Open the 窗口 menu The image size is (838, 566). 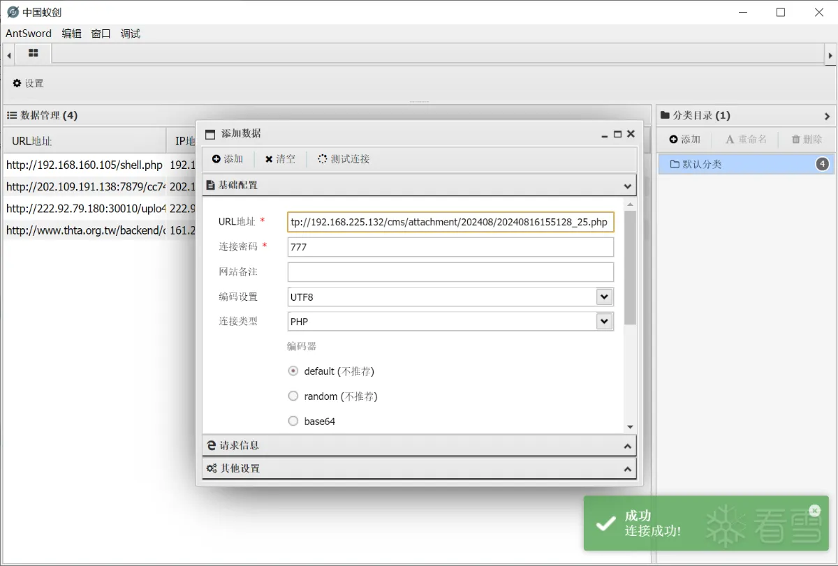[101, 33]
